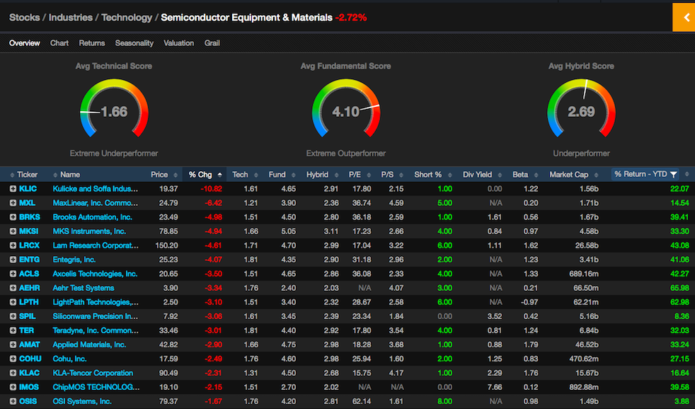
Task: Expand the COHU row with plus icon
Action: [13, 359]
